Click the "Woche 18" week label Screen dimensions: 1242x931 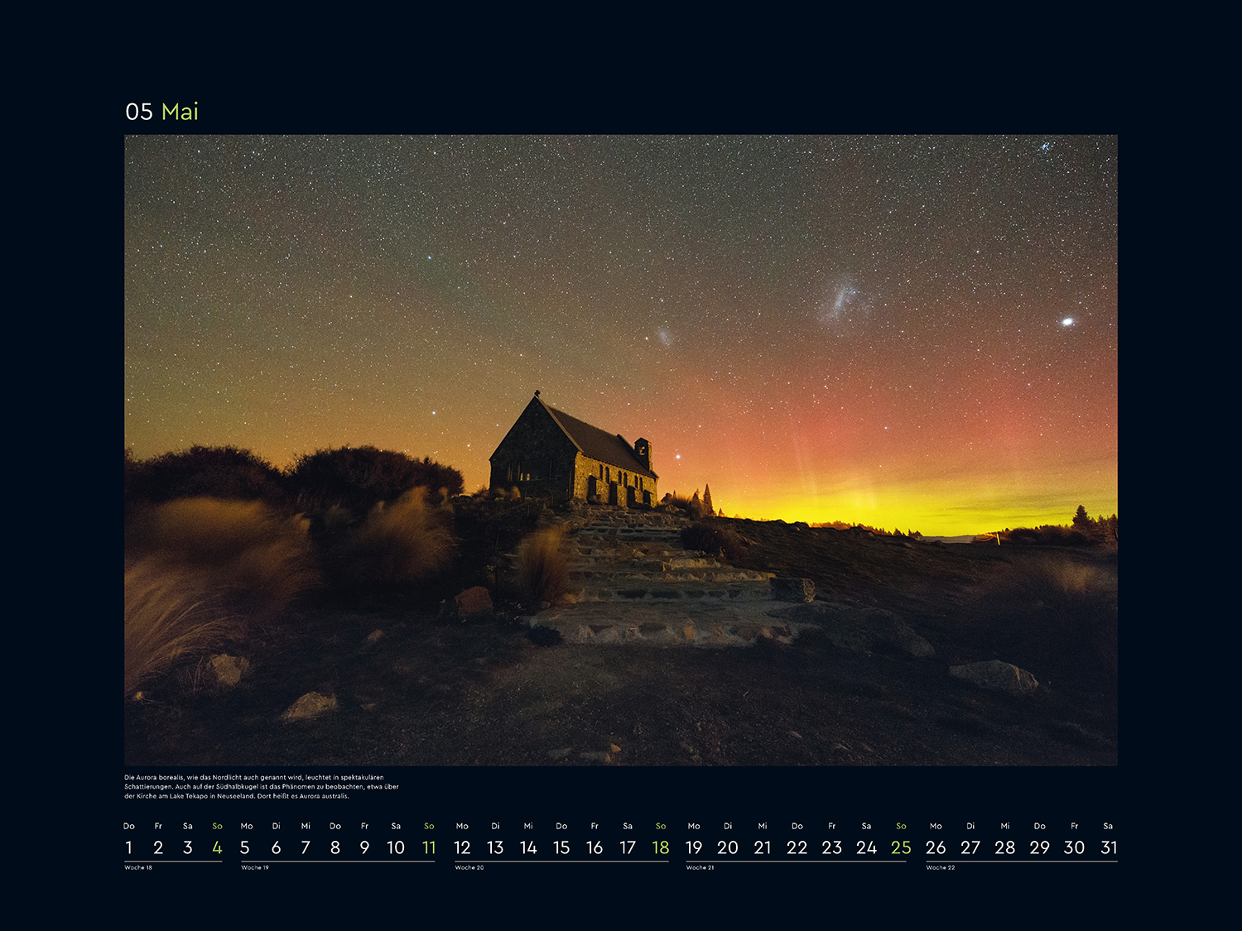point(138,867)
